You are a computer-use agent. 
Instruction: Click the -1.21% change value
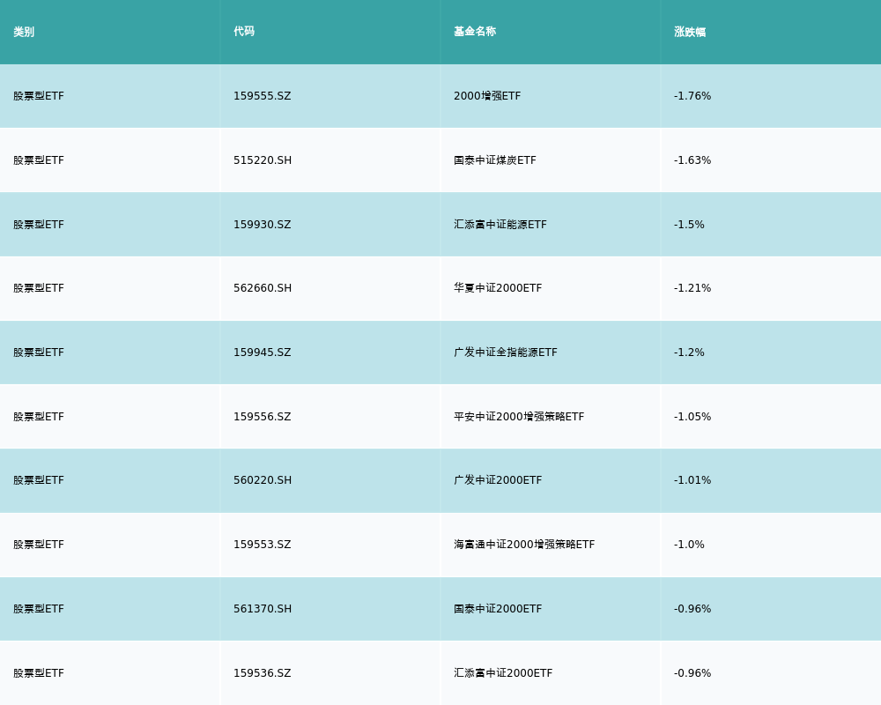click(x=692, y=288)
